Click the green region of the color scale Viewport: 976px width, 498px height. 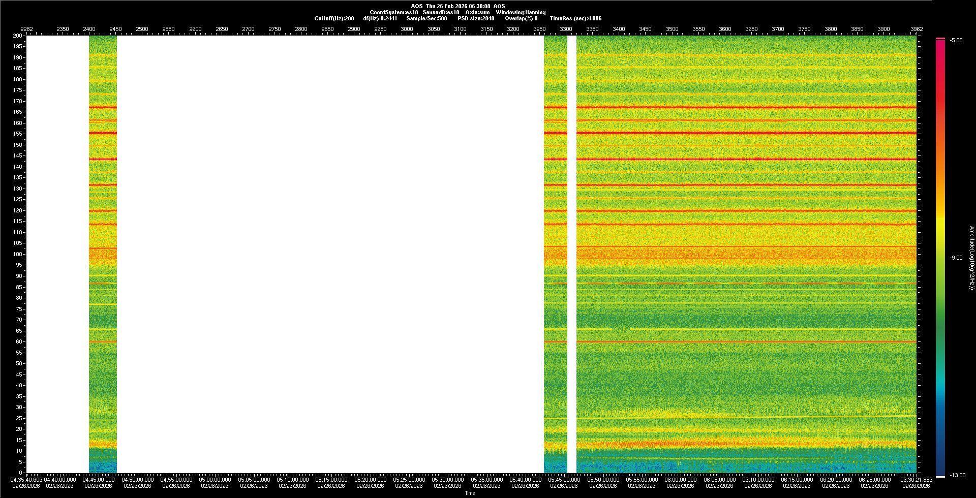coord(940,315)
